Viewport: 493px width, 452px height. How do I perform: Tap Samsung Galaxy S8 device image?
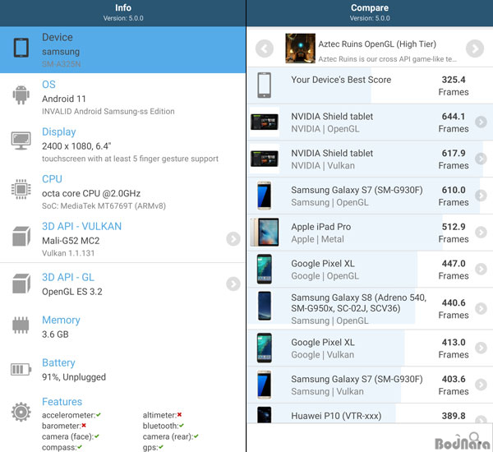tap(265, 306)
